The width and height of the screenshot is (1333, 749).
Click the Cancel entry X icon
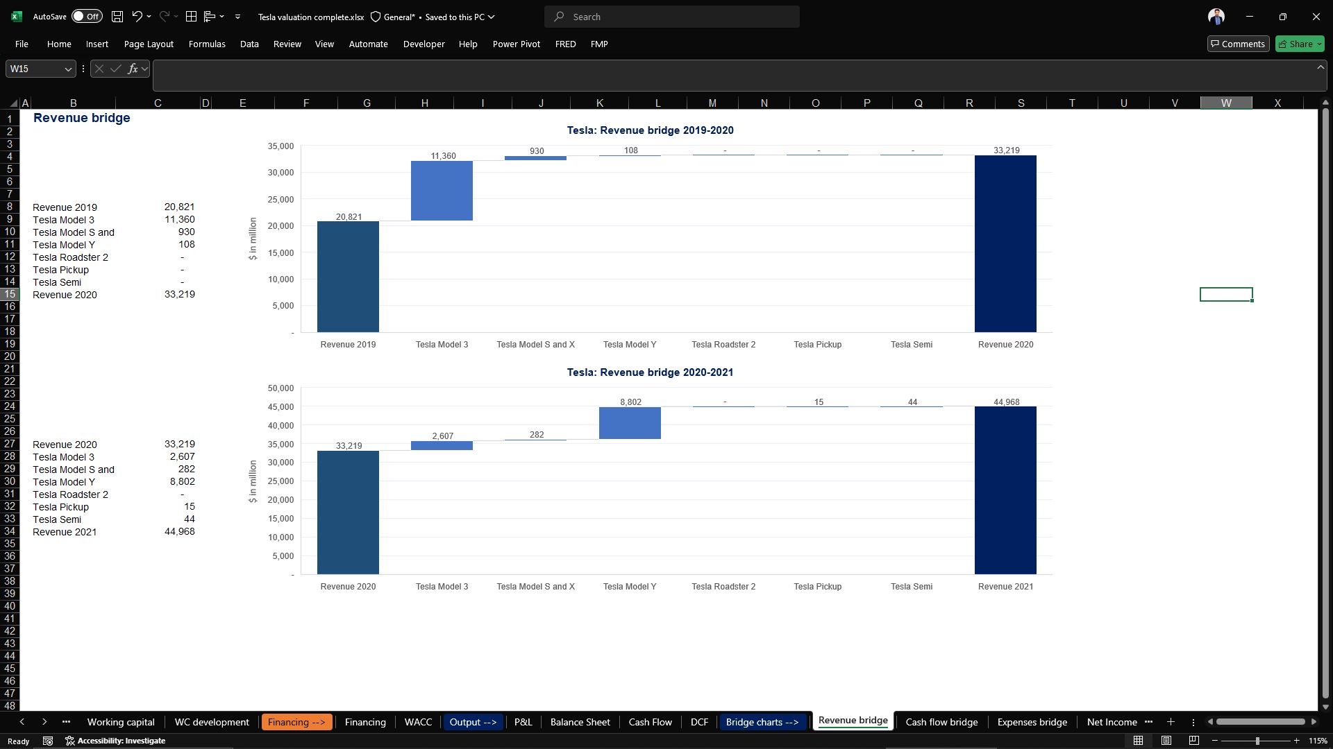click(99, 69)
